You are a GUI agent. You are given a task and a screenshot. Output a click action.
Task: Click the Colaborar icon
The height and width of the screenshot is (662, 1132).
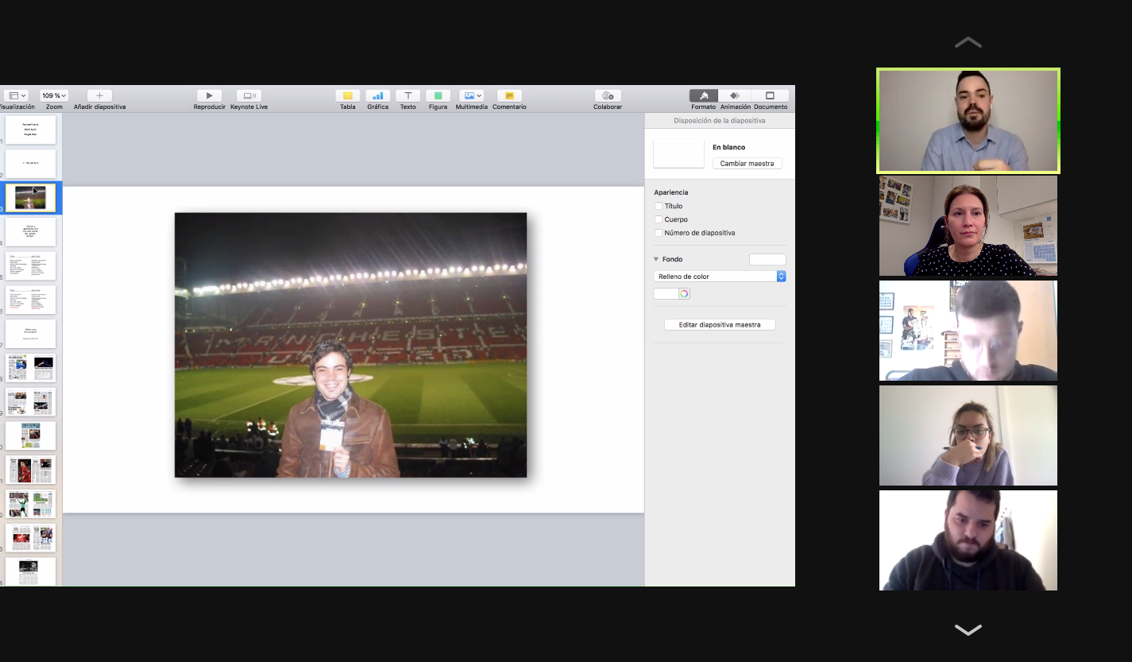pos(608,95)
